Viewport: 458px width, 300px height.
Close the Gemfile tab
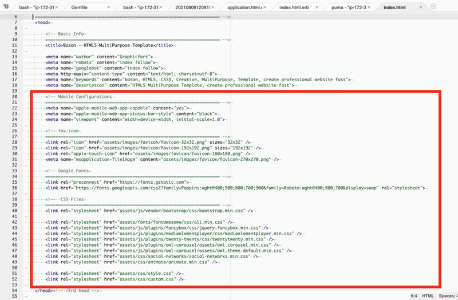[x=109, y=7]
